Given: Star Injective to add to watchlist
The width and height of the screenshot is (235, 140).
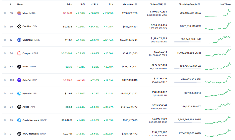Looking at the screenshot, I should pyautogui.click(x=5, y=94).
